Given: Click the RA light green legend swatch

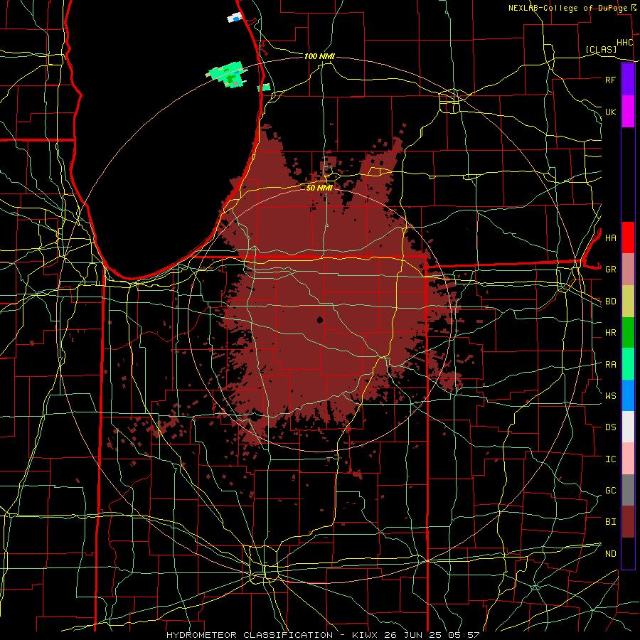Looking at the screenshot, I should (628, 364).
